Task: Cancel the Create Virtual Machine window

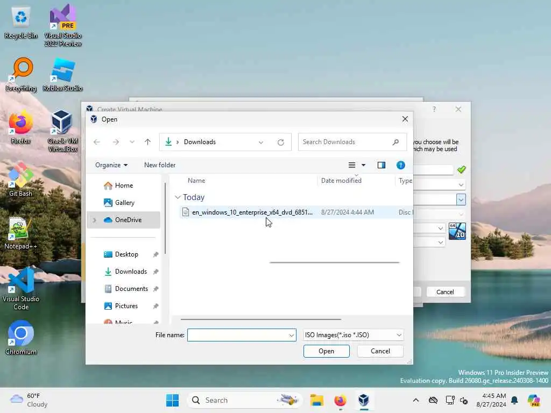Action: (x=445, y=292)
